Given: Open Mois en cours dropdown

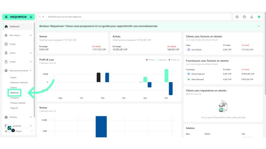Looking at the screenshot, I should coord(193,94).
